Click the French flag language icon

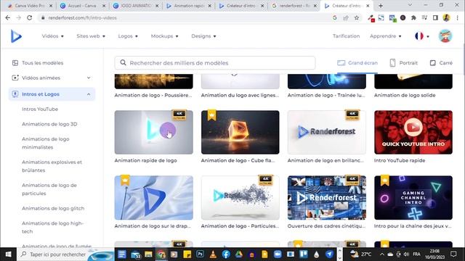[x=419, y=36]
